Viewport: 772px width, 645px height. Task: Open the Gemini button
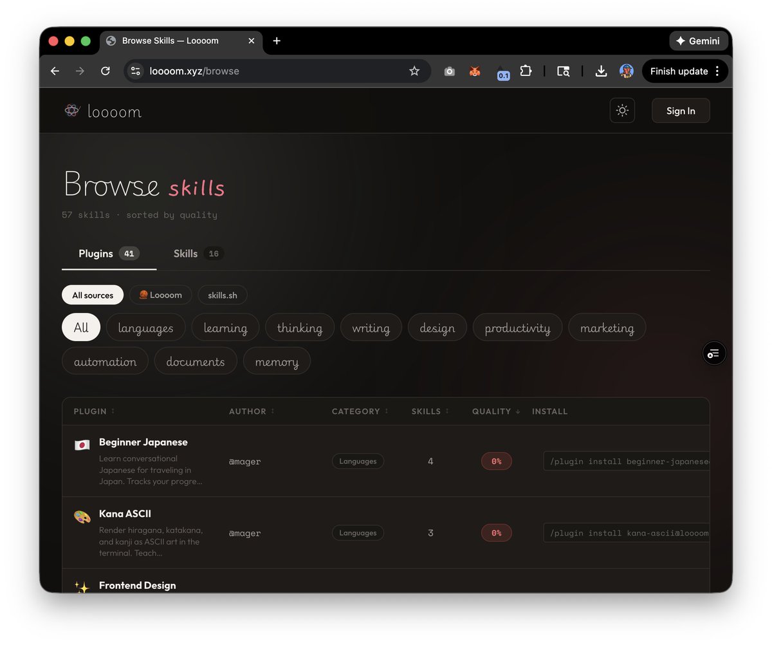(698, 41)
